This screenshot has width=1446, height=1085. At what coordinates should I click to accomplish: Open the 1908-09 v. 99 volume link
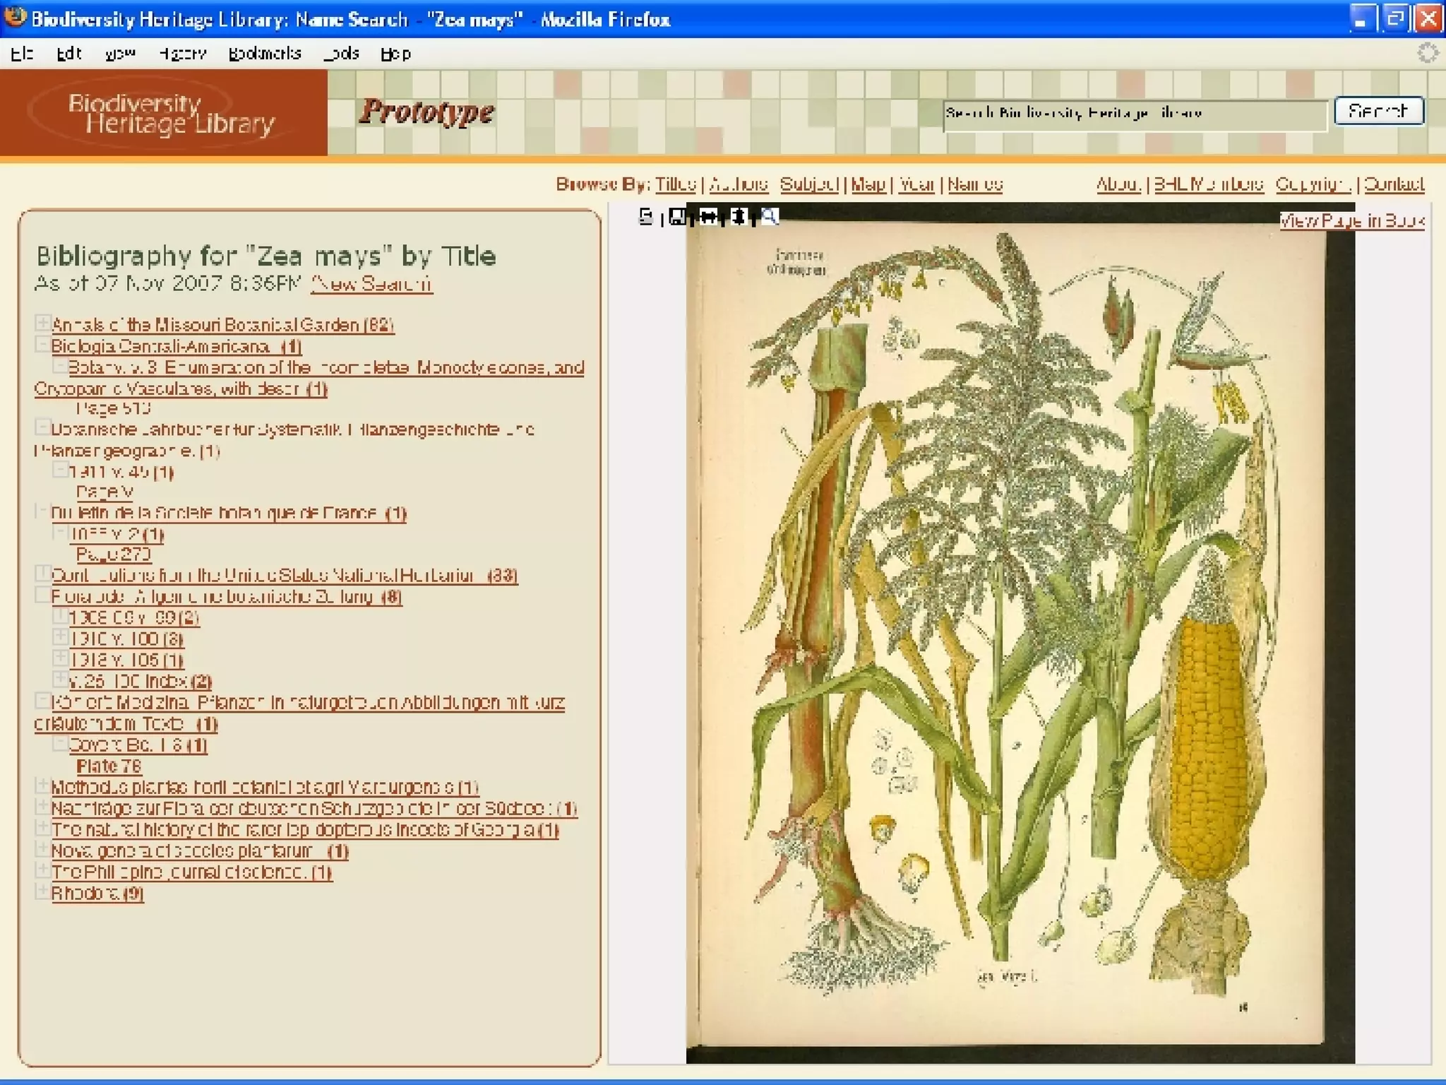tap(134, 618)
